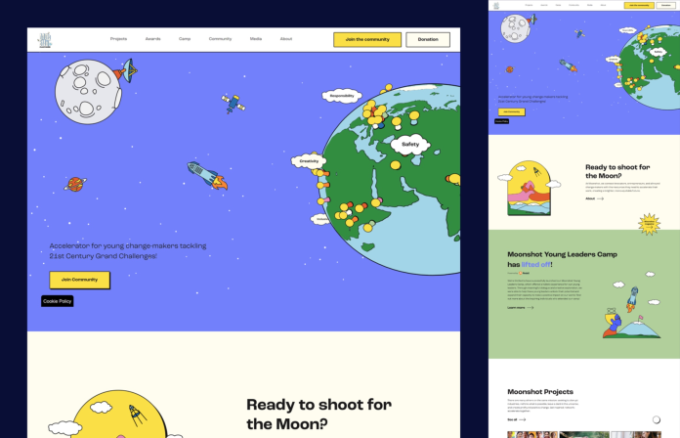This screenshot has width=680, height=438.
Task: Click the Donation button
Action: [428, 39]
